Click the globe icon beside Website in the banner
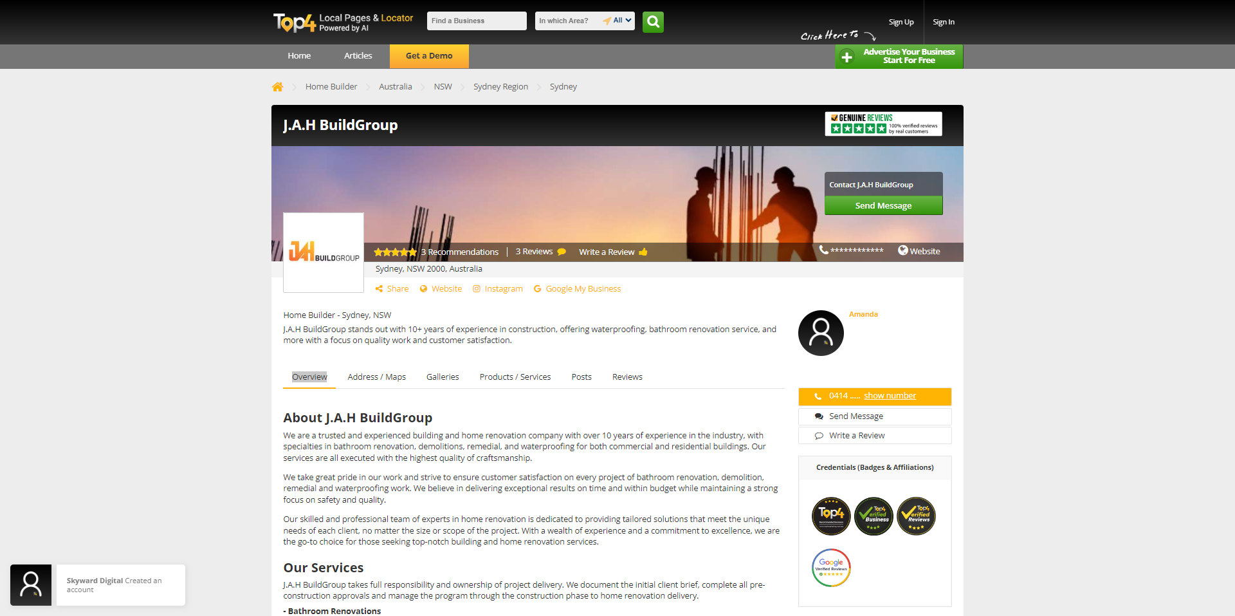Image resolution: width=1235 pixels, height=616 pixels. tap(903, 250)
